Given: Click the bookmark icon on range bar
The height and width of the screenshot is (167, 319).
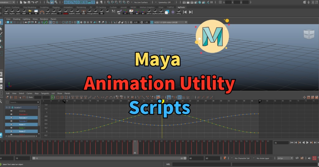Looking at the screenshot, I should pos(225,158).
